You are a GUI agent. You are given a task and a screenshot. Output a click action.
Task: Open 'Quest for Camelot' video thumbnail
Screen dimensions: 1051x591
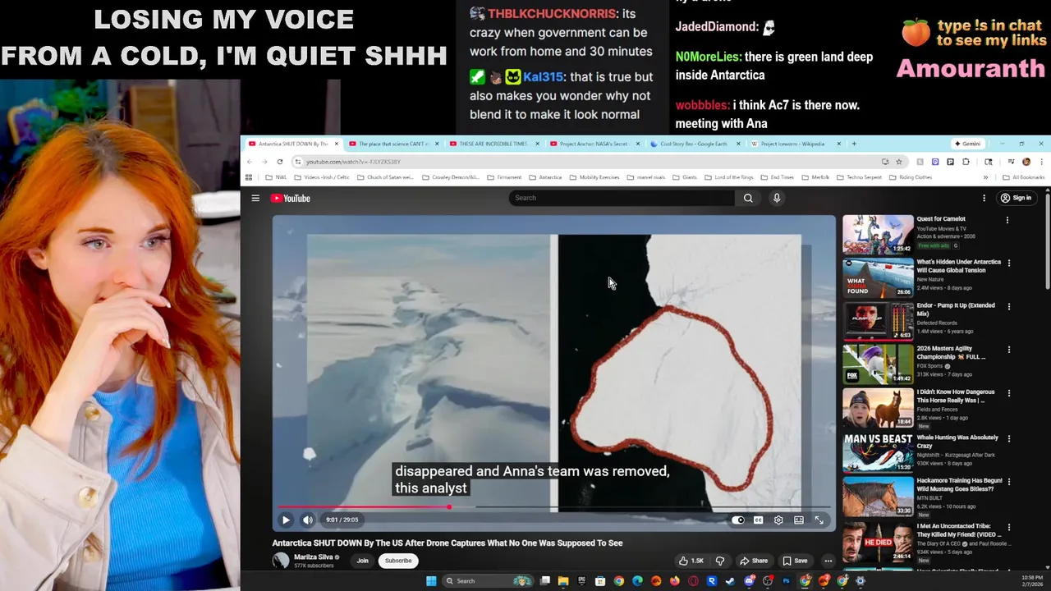pos(878,234)
